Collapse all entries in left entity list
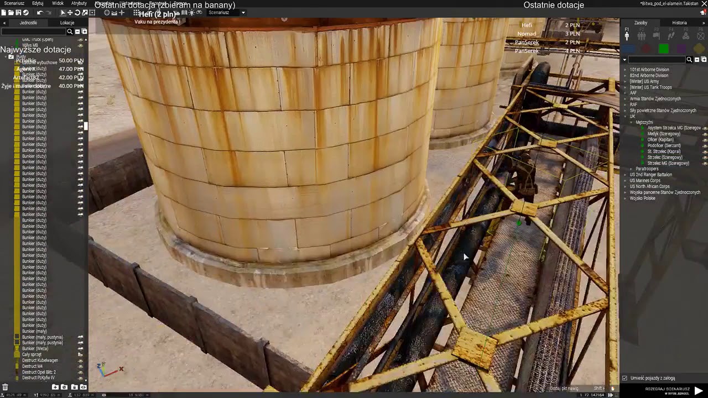The height and width of the screenshot is (398, 708). pos(77,32)
